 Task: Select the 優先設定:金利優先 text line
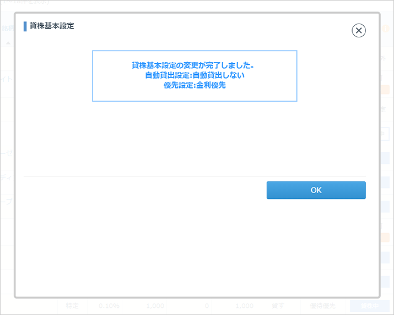194,85
